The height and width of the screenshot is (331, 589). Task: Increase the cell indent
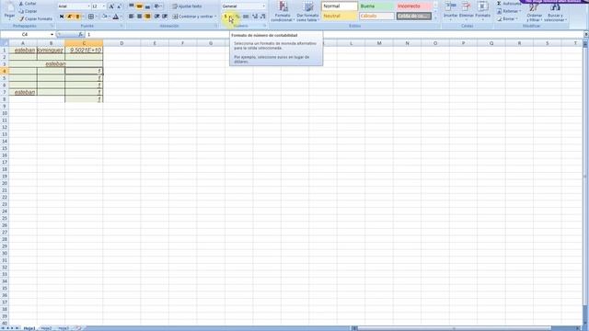tap(165, 17)
